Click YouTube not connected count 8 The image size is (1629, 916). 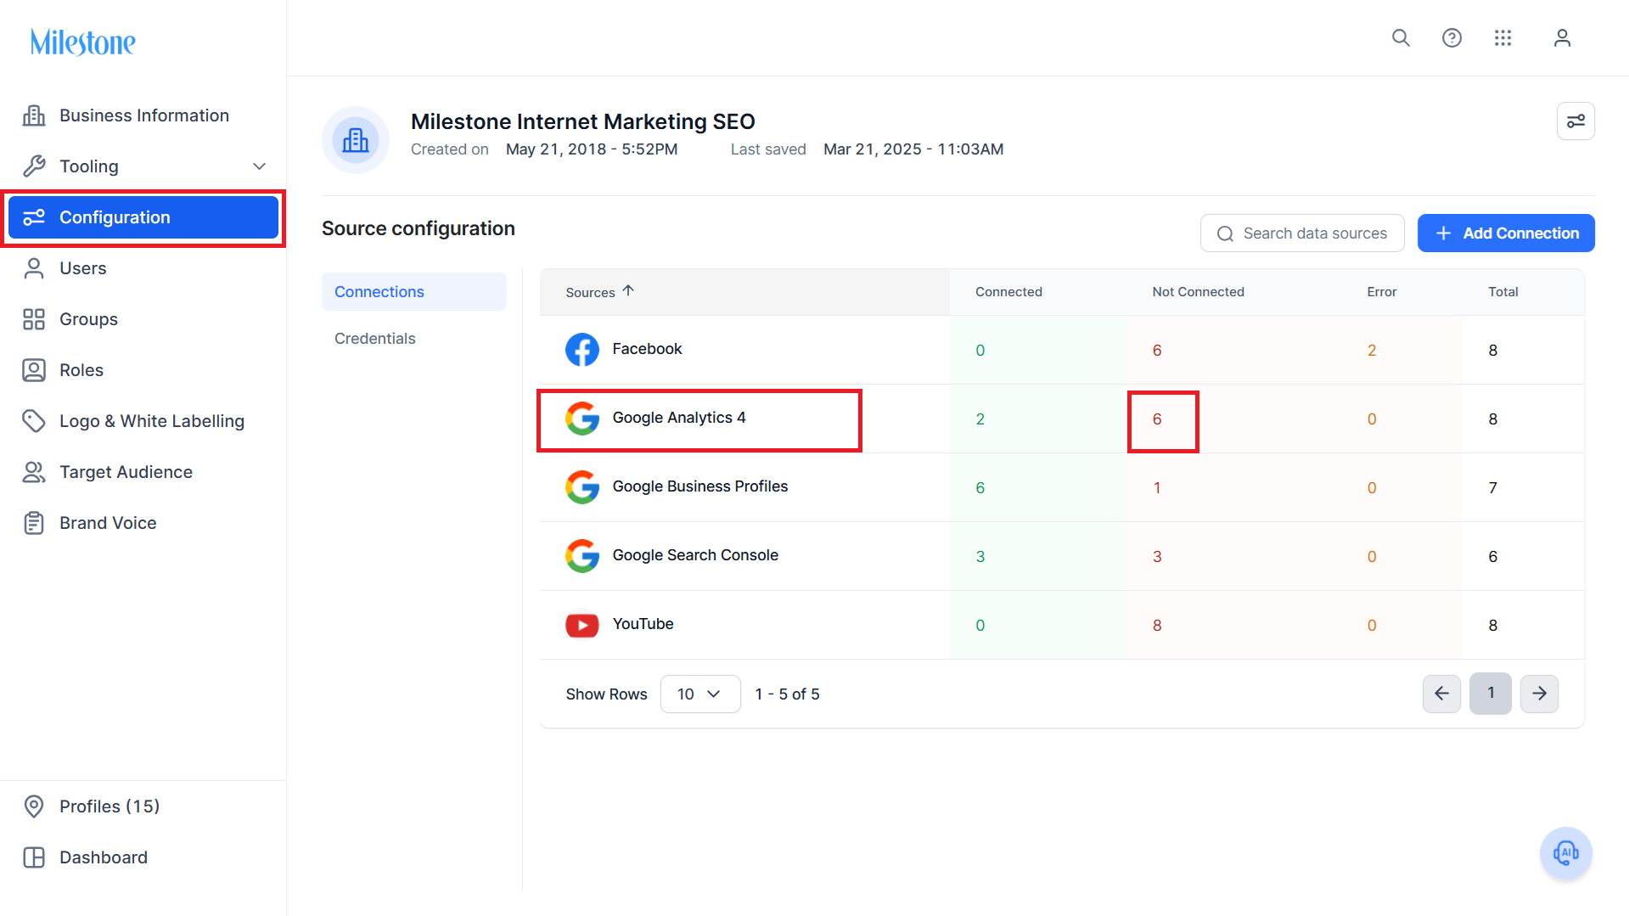coord(1157,626)
